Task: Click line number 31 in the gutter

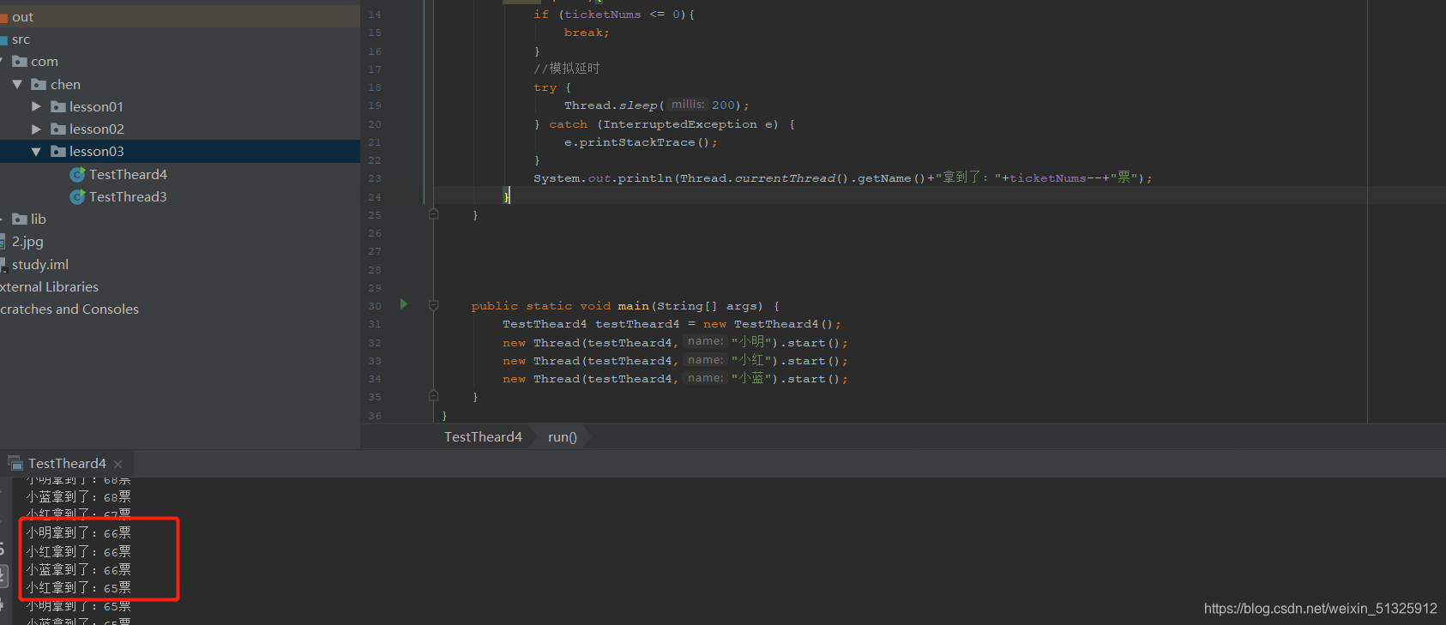Action: [x=375, y=324]
